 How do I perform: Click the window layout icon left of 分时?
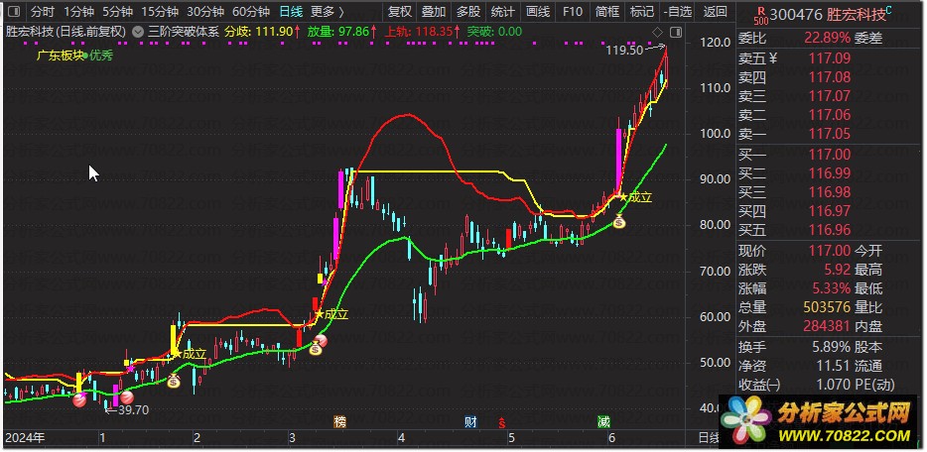(13, 11)
